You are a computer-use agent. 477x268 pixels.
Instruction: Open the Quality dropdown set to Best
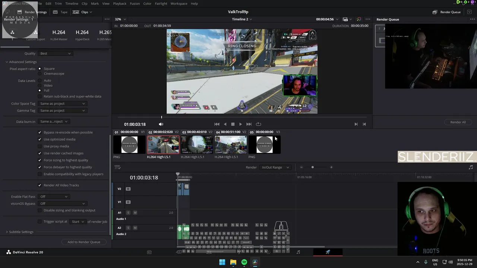coord(55,54)
